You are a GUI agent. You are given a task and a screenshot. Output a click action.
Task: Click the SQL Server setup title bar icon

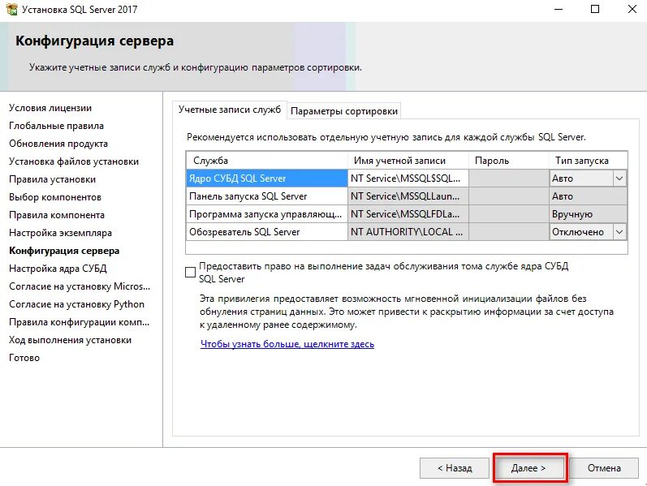pos(11,9)
